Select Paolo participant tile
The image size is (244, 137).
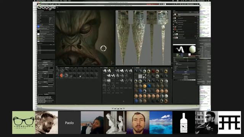point(69,123)
